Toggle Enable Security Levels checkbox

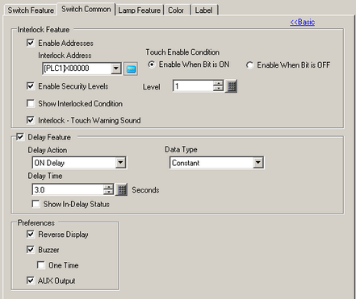point(31,86)
